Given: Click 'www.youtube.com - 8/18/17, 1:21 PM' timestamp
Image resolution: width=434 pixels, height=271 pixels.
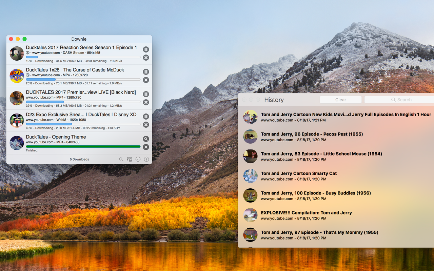Looking at the screenshot, I should point(293,120).
